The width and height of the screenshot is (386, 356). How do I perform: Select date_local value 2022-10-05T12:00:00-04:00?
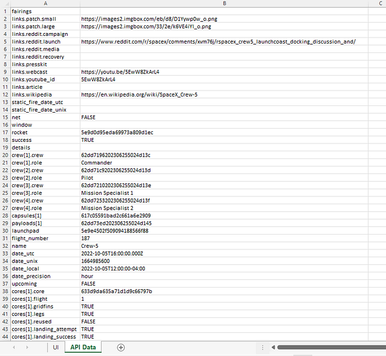pyautogui.click(x=224, y=269)
